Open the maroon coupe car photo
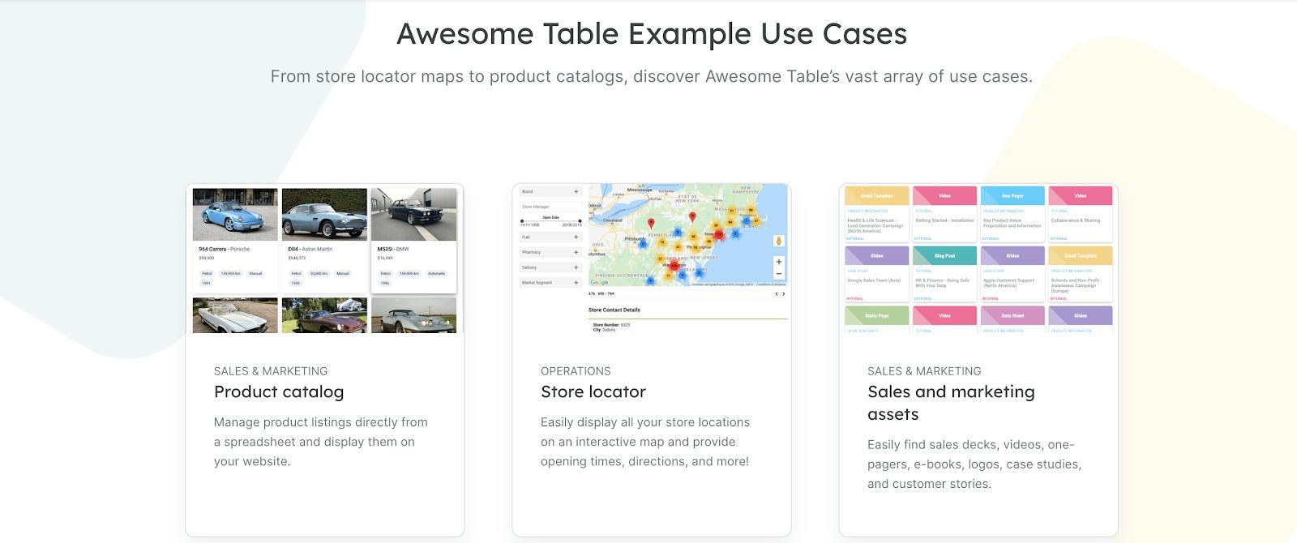The width and height of the screenshot is (1297, 543). 324,315
